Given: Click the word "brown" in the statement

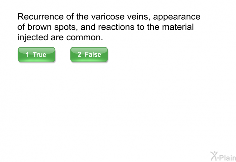Looking at the screenshot, I should click(x=39, y=27).
